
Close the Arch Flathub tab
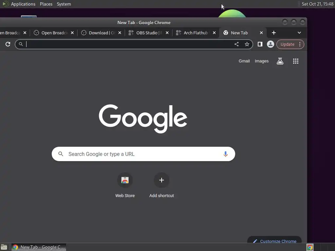pos(214,33)
